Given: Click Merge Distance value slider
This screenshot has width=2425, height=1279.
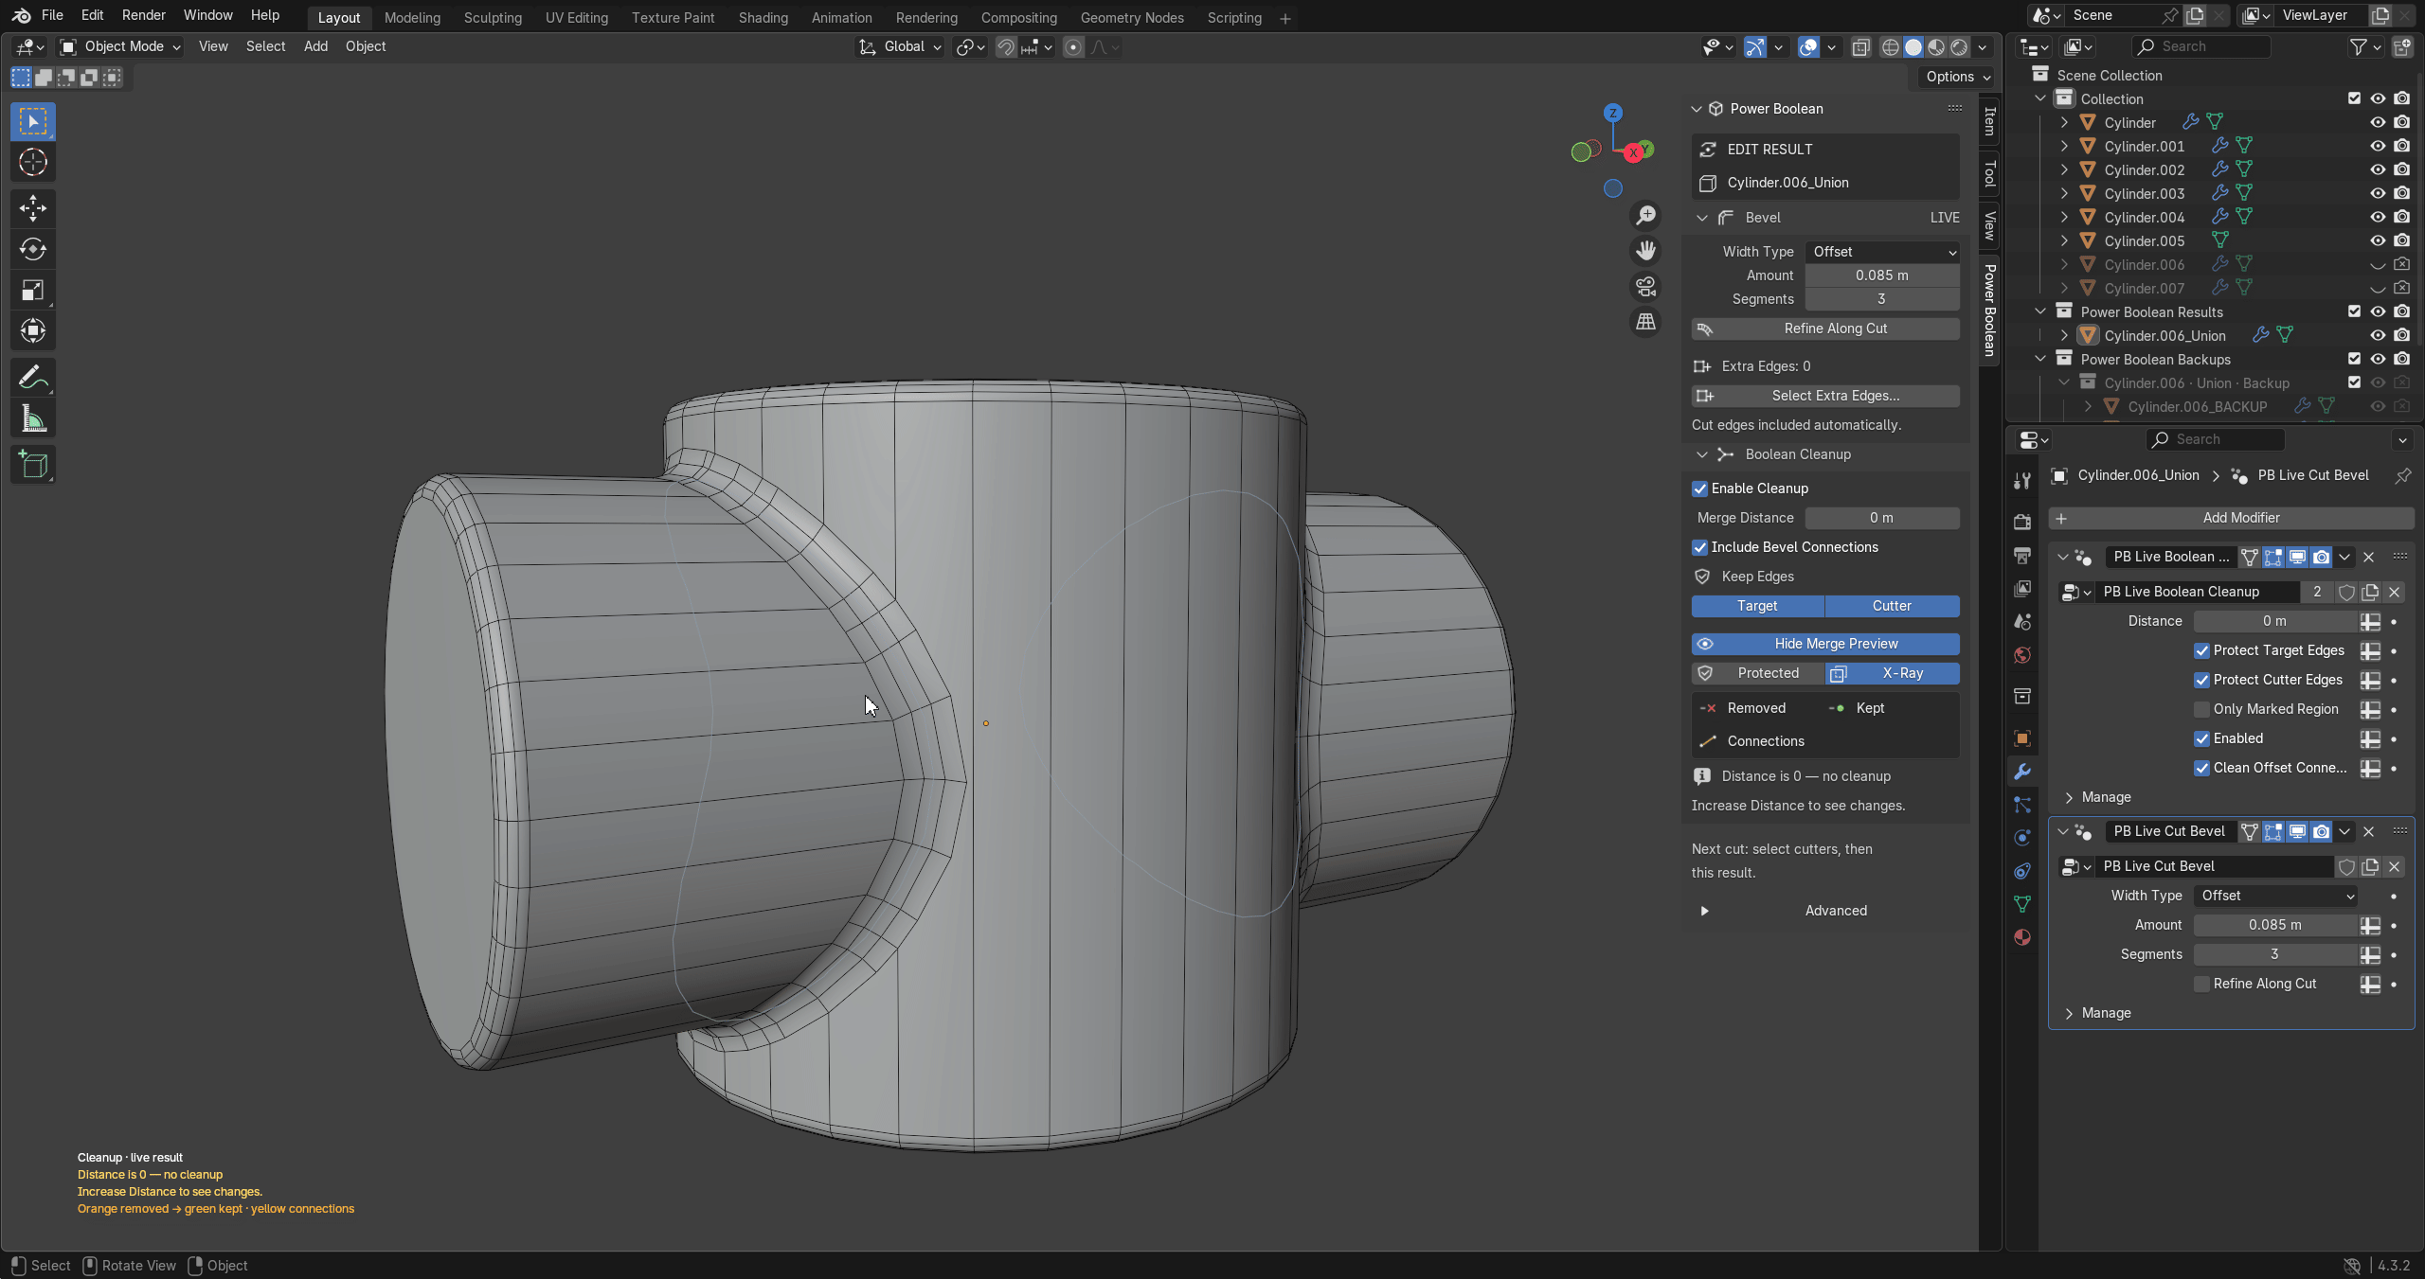Looking at the screenshot, I should click(x=1882, y=518).
